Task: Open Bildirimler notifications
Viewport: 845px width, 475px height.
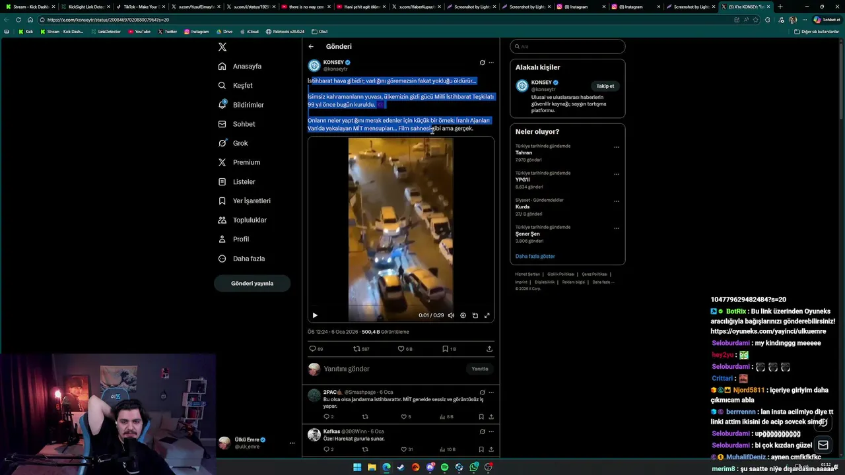Action: click(x=241, y=105)
